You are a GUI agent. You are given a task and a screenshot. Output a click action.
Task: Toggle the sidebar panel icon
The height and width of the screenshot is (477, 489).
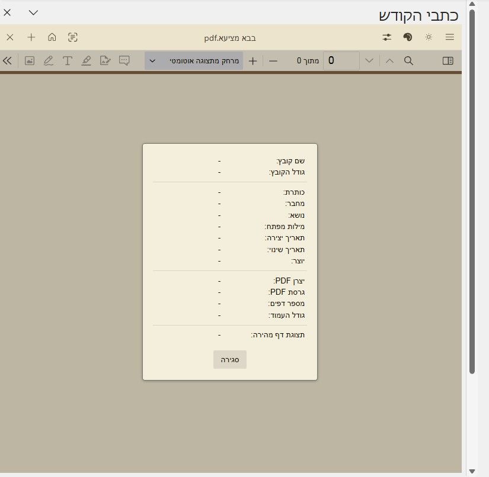[448, 61]
